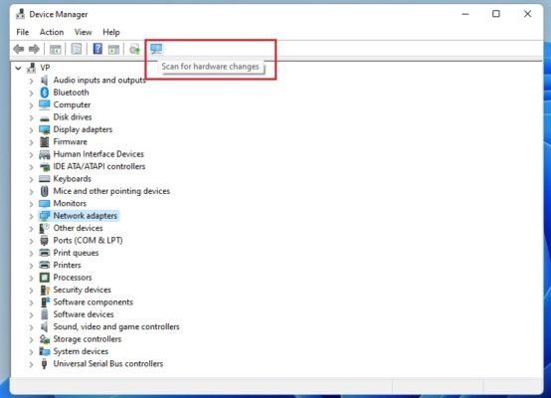Click the Processors icon

coord(45,278)
